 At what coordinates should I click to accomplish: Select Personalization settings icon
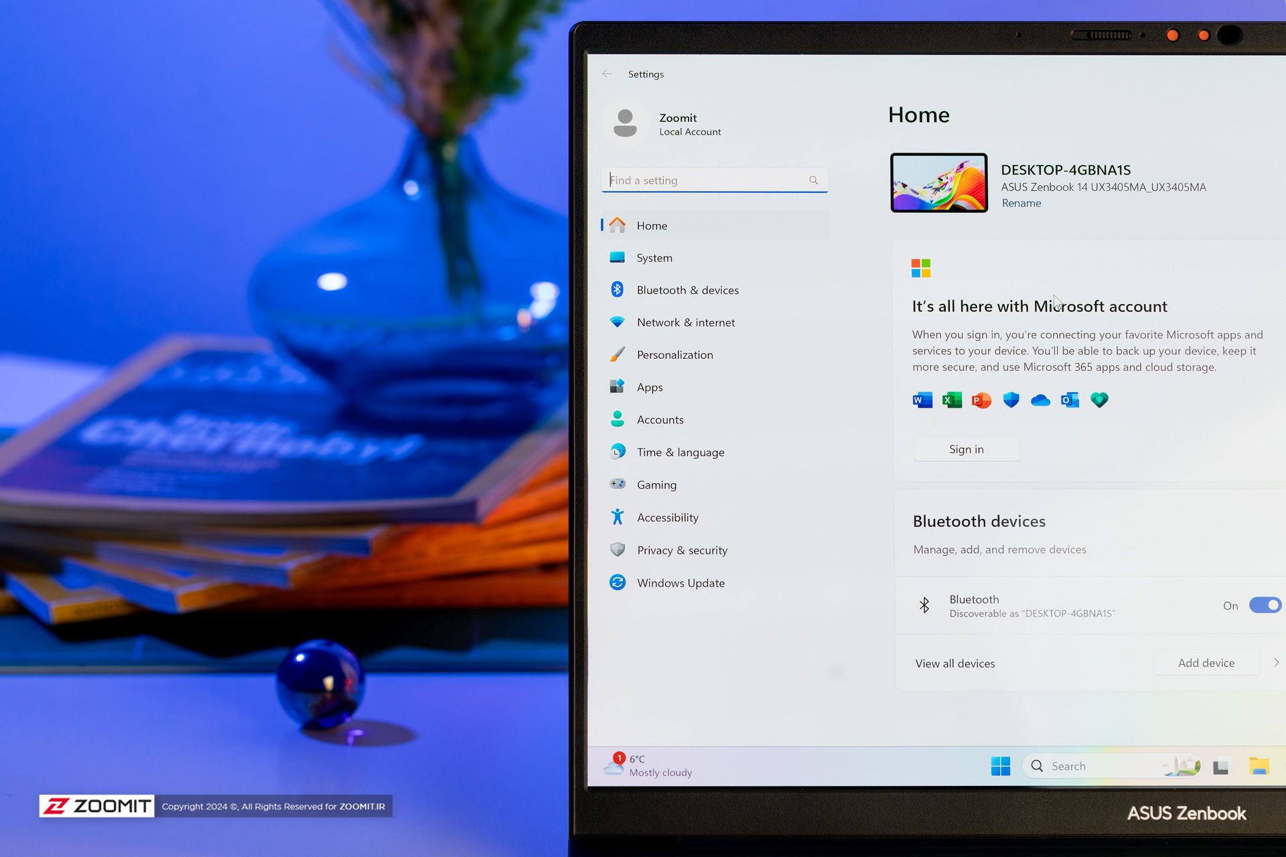coord(617,355)
